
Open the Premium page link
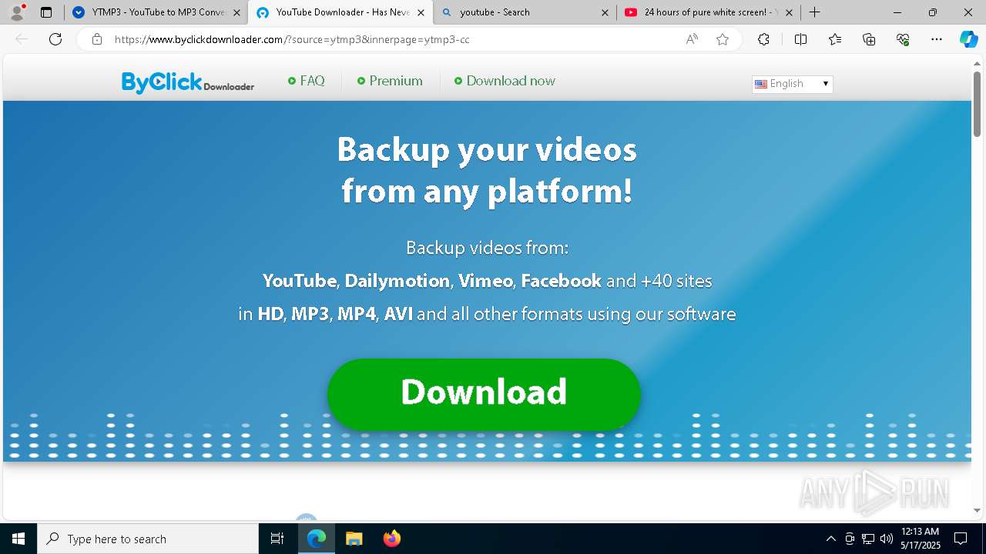pos(390,81)
